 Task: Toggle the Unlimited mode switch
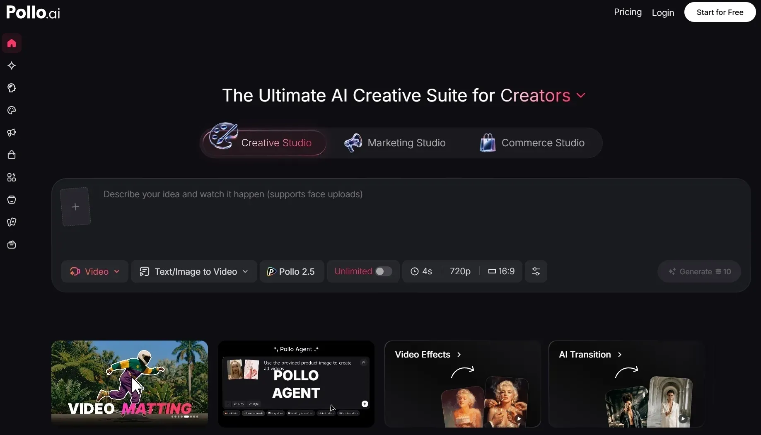(383, 271)
